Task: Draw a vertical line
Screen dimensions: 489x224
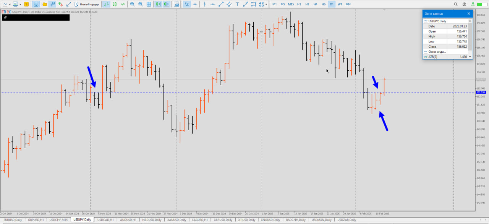Action: point(205,4)
